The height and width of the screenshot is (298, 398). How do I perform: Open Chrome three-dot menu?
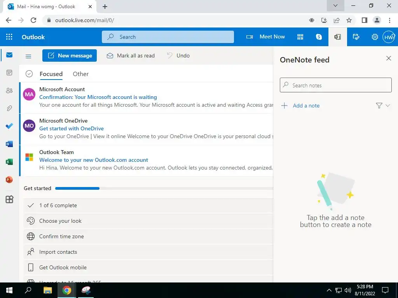pos(389,20)
